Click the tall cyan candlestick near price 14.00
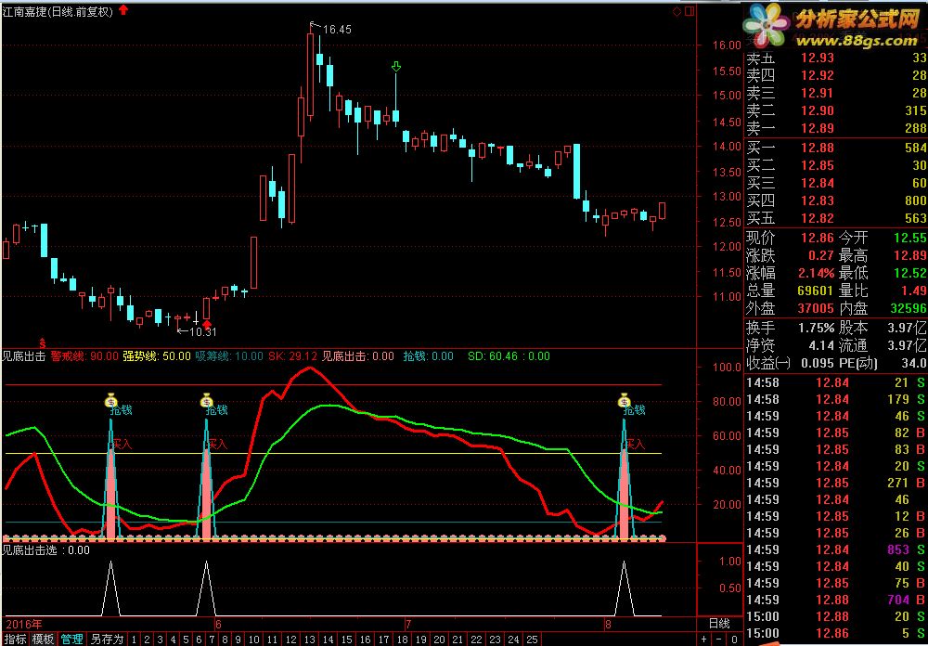 (x=576, y=172)
